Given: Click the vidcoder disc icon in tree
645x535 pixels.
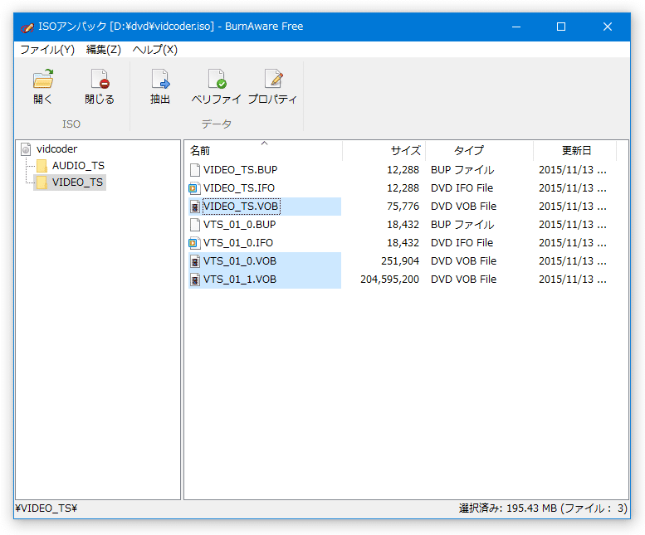Looking at the screenshot, I should [x=26, y=148].
